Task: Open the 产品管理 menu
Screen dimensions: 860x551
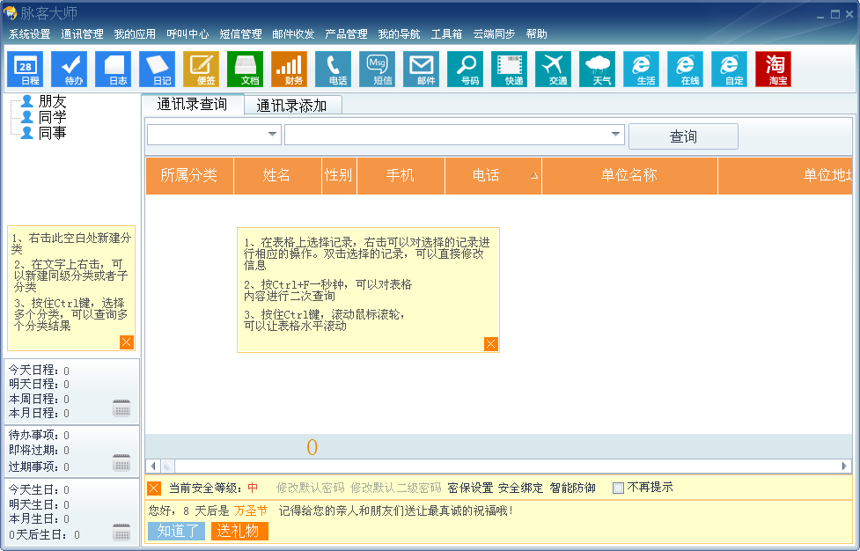Action: [x=346, y=34]
